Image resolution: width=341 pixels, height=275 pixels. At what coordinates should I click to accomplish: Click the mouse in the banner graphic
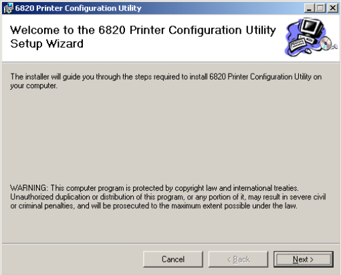[308, 51]
